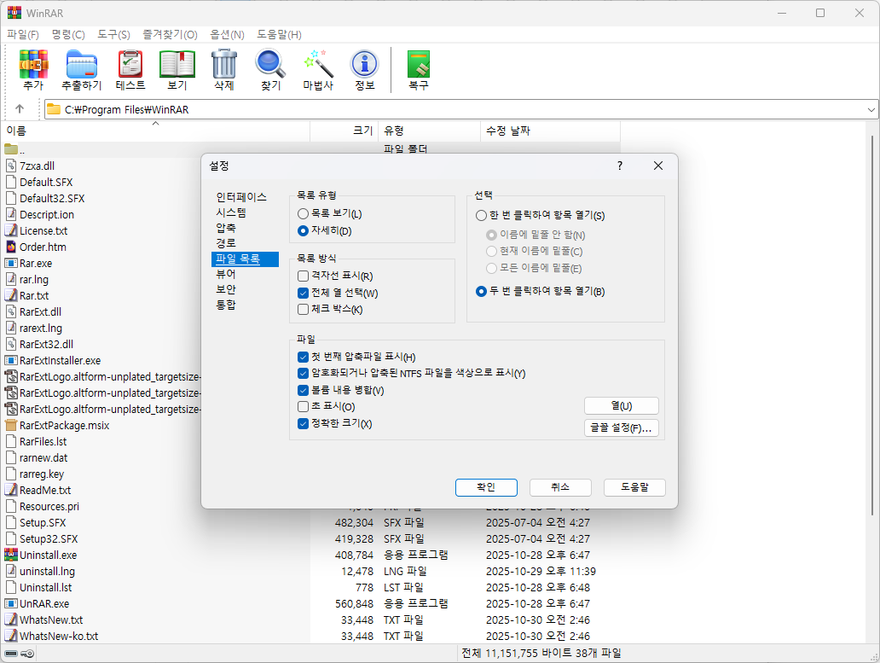Select the Setup32.SFX file row
The image size is (880, 663).
point(311,539)
